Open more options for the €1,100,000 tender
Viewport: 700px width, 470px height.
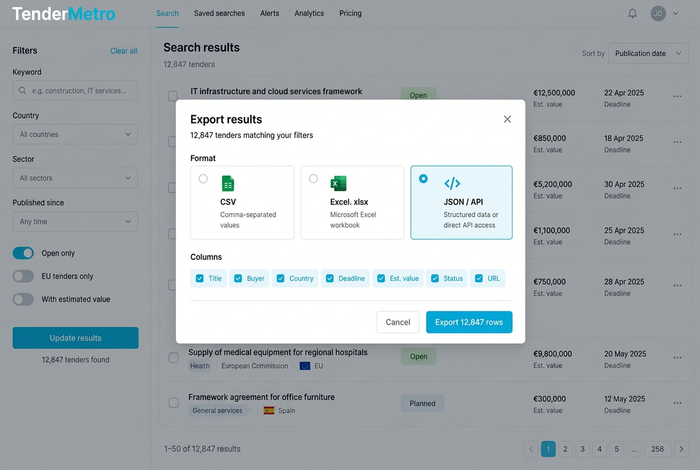coord(677,234)
